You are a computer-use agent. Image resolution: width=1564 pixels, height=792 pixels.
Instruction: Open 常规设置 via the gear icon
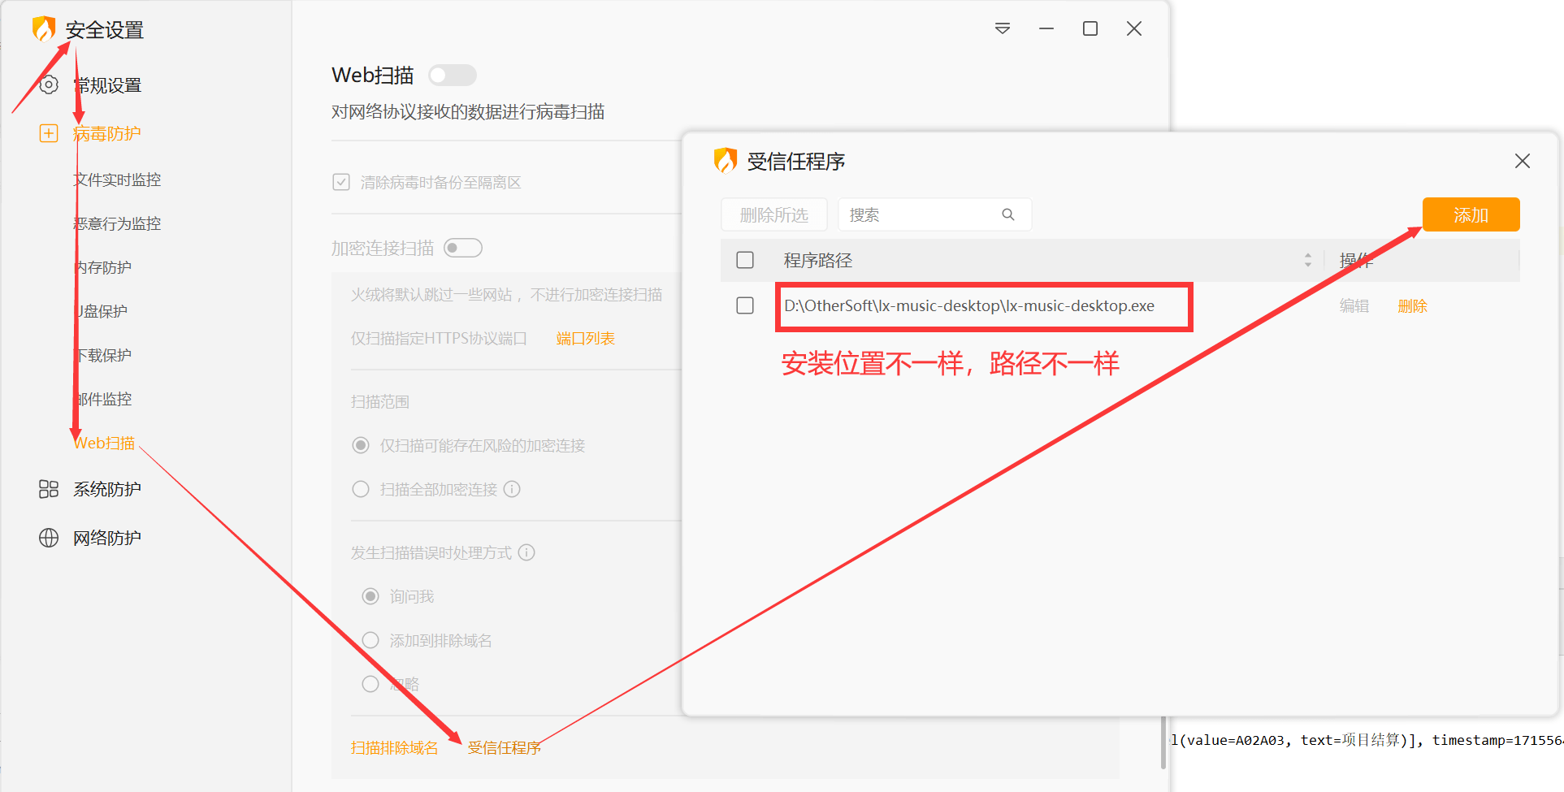pos(48,84)
